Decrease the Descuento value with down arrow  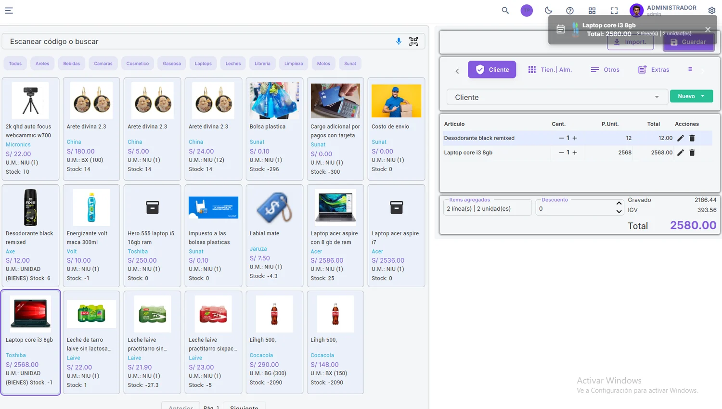click(619, 211)
